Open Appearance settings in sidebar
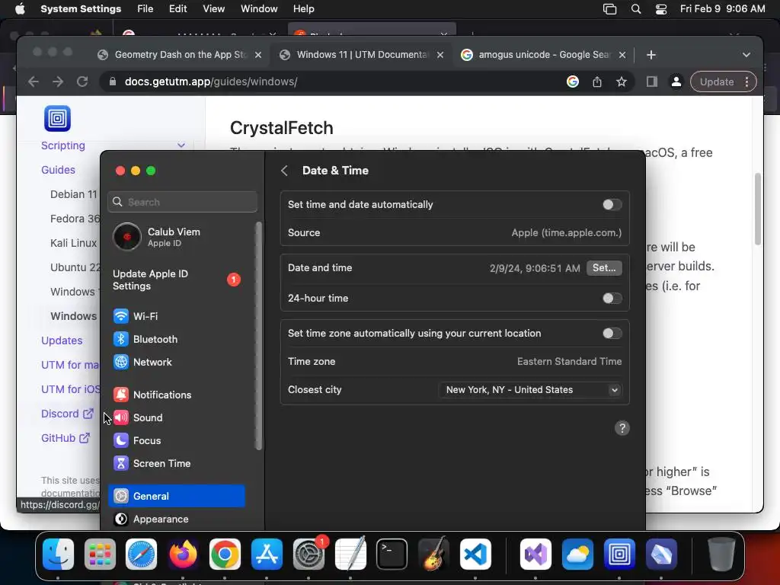Screen dimensions: 780x585 [177, 519]
